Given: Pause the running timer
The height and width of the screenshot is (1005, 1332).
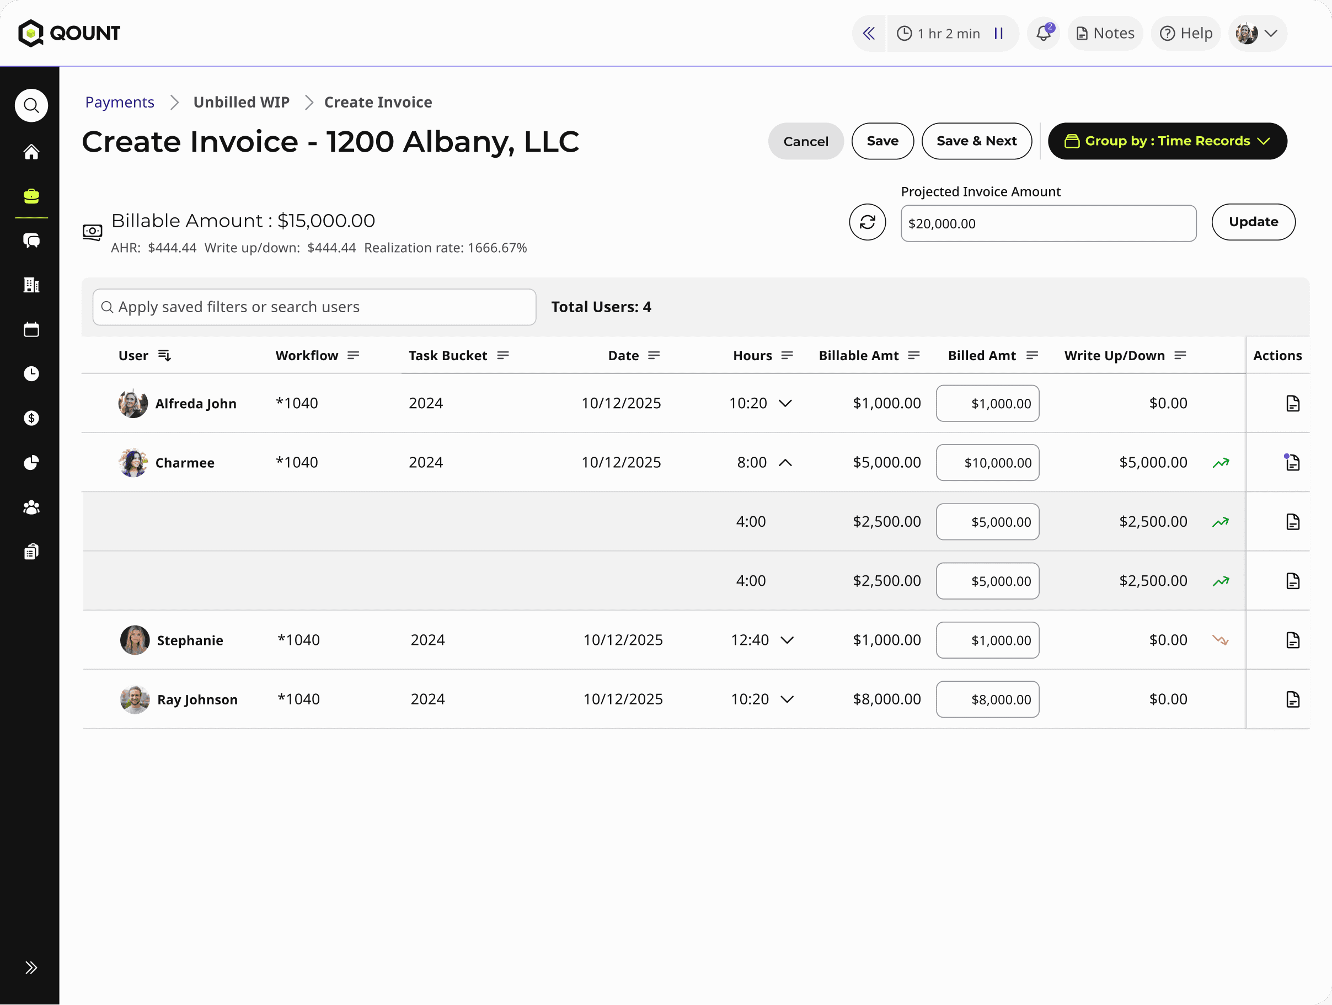Looking at the screenshot, I should pyautogui.click(x=998, y=33).
